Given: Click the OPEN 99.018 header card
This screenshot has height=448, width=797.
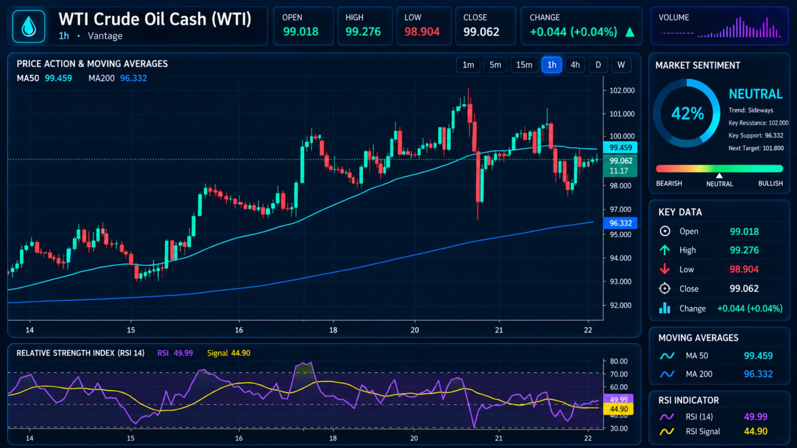Looking at the screenshot, I should pyautogui.click(x=303, y=26).
